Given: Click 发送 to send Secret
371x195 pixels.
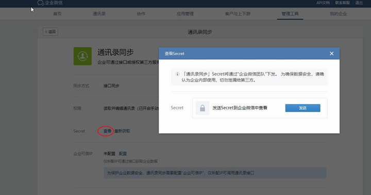Looking at the screenshot, I should [x=302, y=108].
